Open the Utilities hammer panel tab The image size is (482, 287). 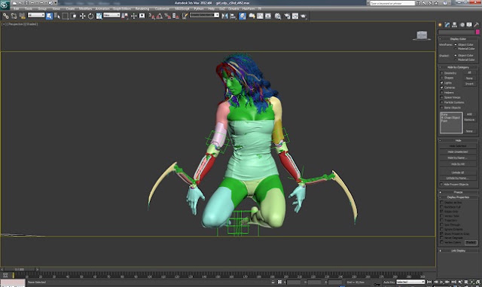pyautogui.click(x=477, y=25)
